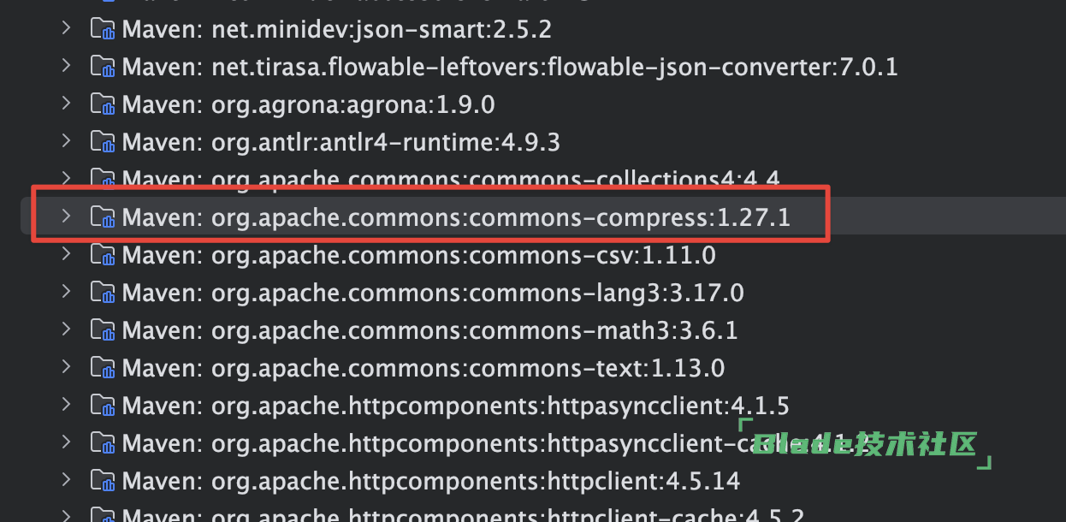
Task: Expand the antlr4-runtime:4.9.3 library node
Action: point(66,141)
